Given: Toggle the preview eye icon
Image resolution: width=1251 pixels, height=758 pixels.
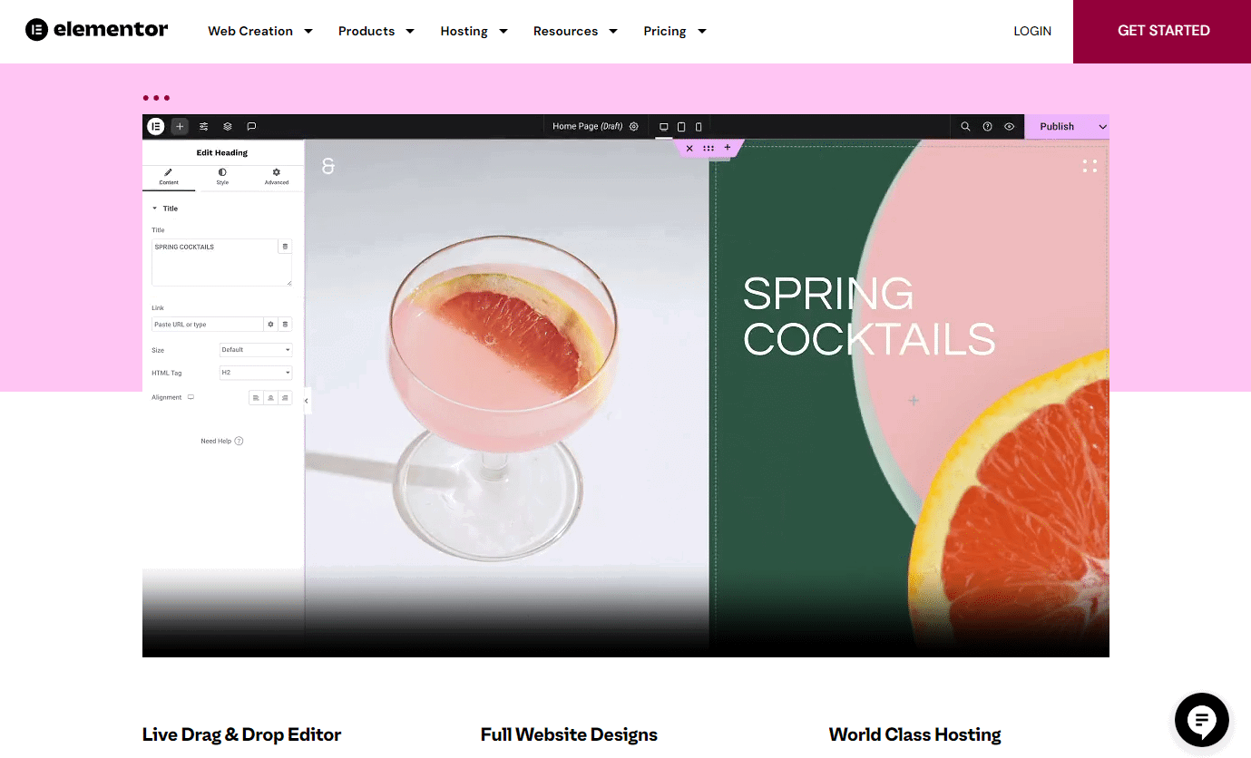Looking at the screenshot, I should tap(1009, 126).
